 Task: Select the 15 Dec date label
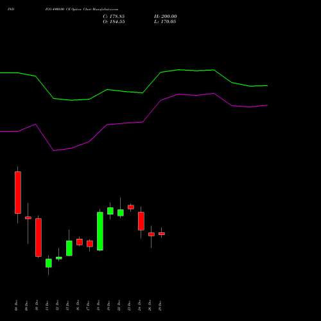pos(68,306)
